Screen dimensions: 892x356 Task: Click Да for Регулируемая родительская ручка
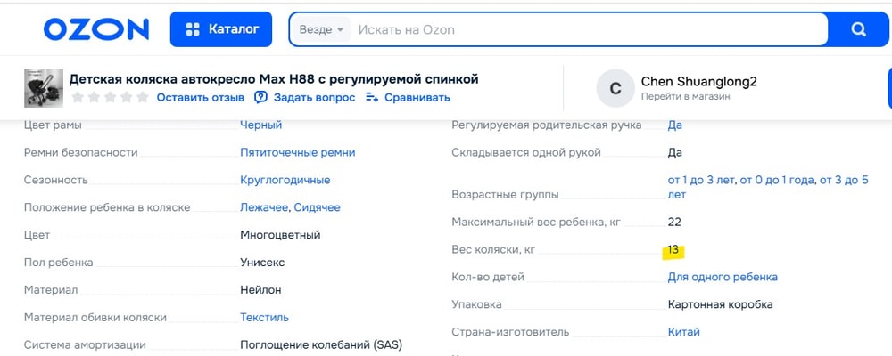coord(674,125)
